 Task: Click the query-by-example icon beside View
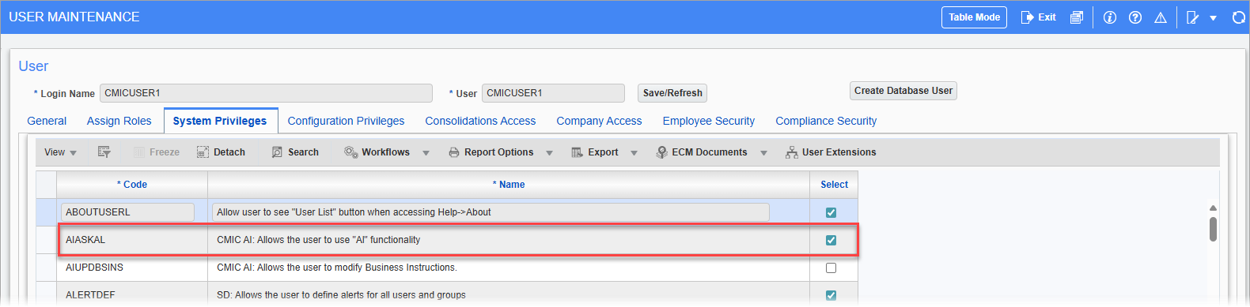(x=104, y=152)
